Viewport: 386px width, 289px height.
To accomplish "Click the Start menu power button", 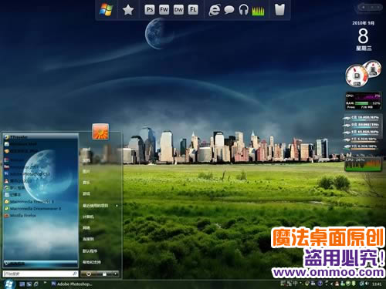I will (89, 274).
